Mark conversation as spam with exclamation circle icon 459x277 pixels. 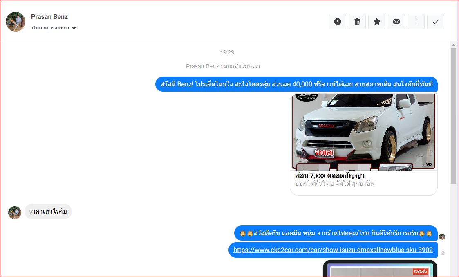338,22
